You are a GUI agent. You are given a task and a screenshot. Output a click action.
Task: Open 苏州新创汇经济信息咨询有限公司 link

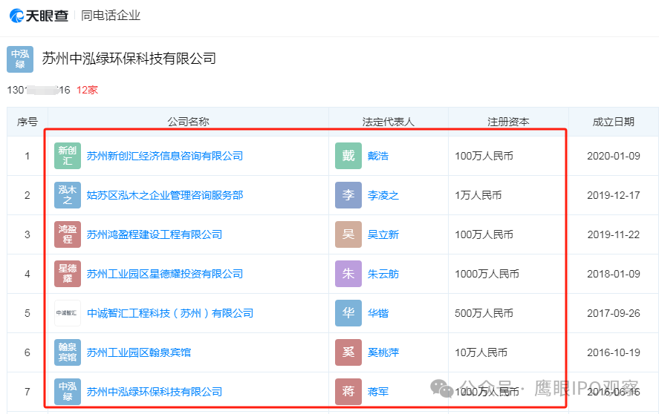click(165, 156)
